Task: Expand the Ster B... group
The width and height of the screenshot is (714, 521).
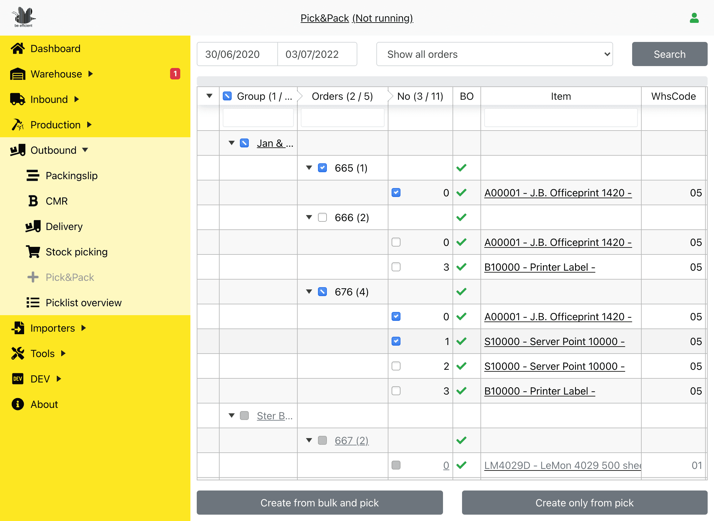Action: (x=231, y=416)
